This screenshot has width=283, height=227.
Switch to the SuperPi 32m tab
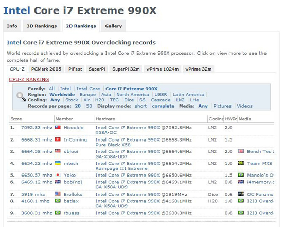pyautogui.click(x=126, y=69)
